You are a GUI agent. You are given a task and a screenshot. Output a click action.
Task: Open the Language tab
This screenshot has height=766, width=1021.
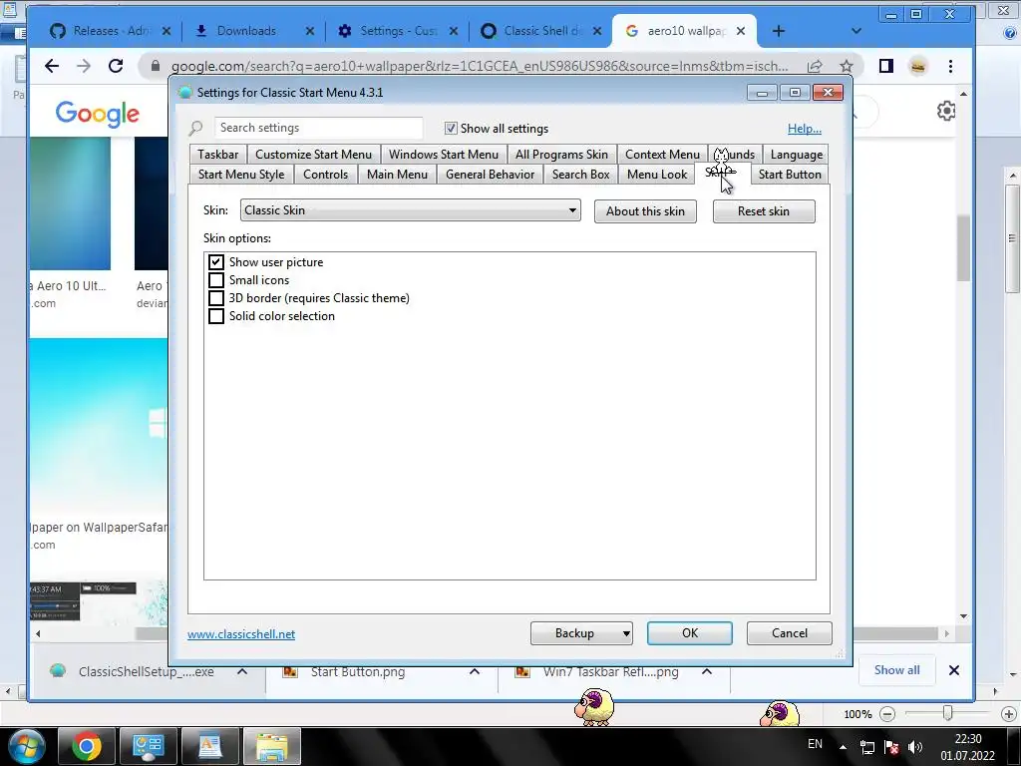click(x=796, y=155)
